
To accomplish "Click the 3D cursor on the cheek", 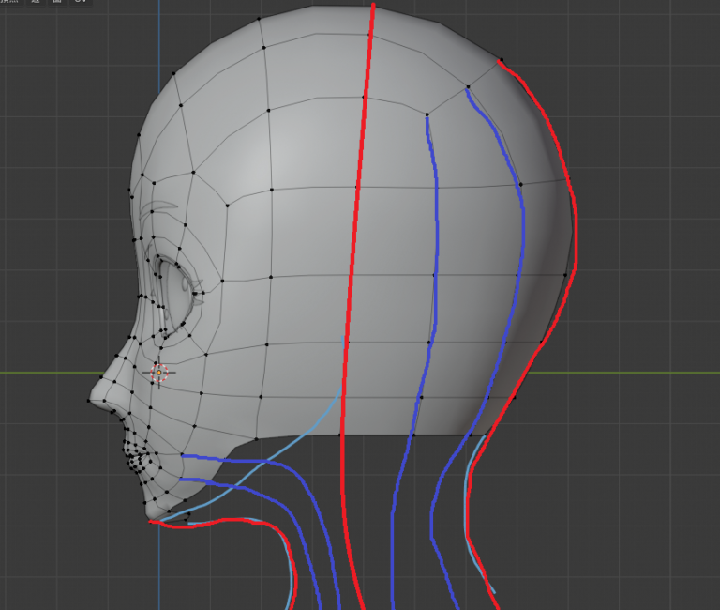I will 158,373.
